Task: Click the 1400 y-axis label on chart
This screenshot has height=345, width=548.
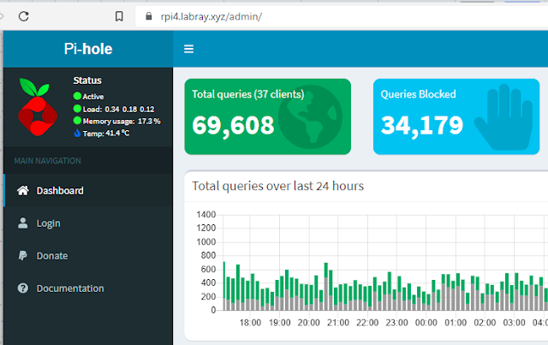Action: click(x=205, y=214)
